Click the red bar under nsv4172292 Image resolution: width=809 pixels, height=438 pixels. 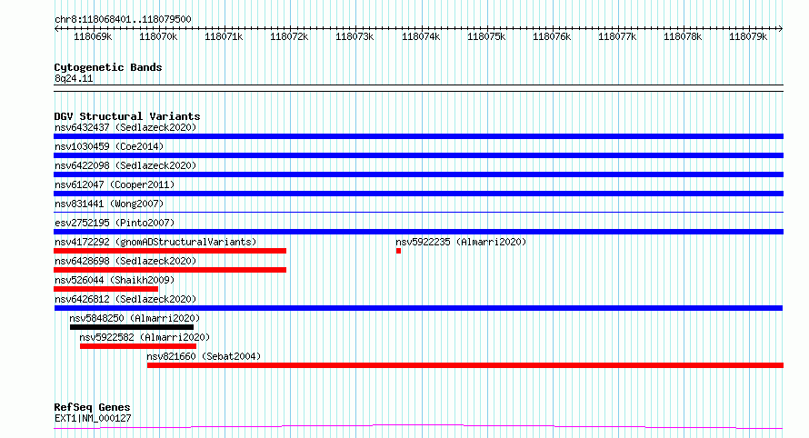click(x=170, y=251)
